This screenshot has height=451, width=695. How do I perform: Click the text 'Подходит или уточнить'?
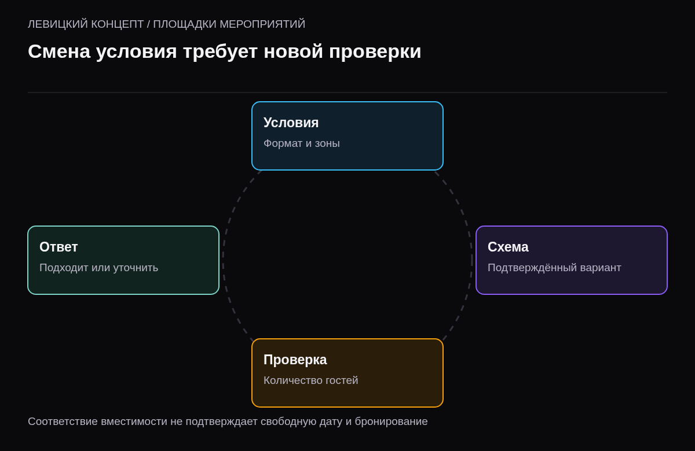(x=98, y=268)
